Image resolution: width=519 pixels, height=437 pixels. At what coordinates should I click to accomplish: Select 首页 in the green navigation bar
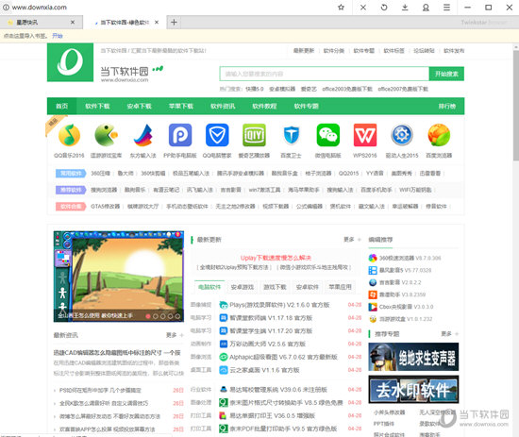[62, 106]
